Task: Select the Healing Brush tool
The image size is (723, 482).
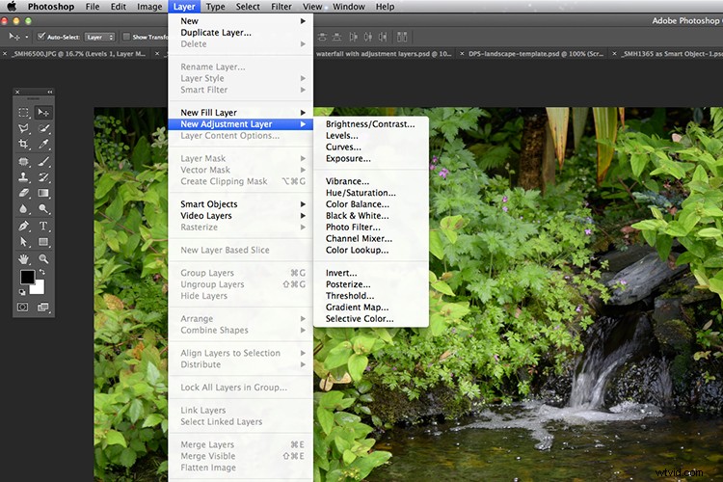Action: [x=23, y=161]
